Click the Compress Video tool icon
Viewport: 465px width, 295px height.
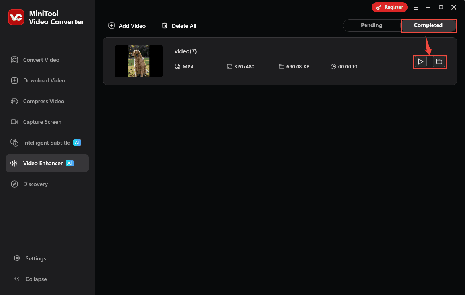point(14,101)
